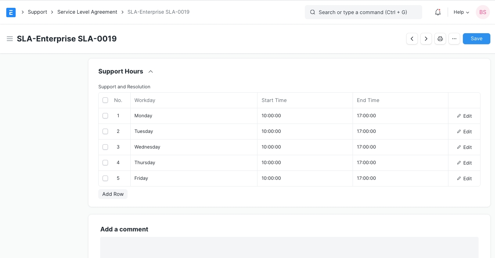
Task: Save the SLA document
Action: point(476,39)
